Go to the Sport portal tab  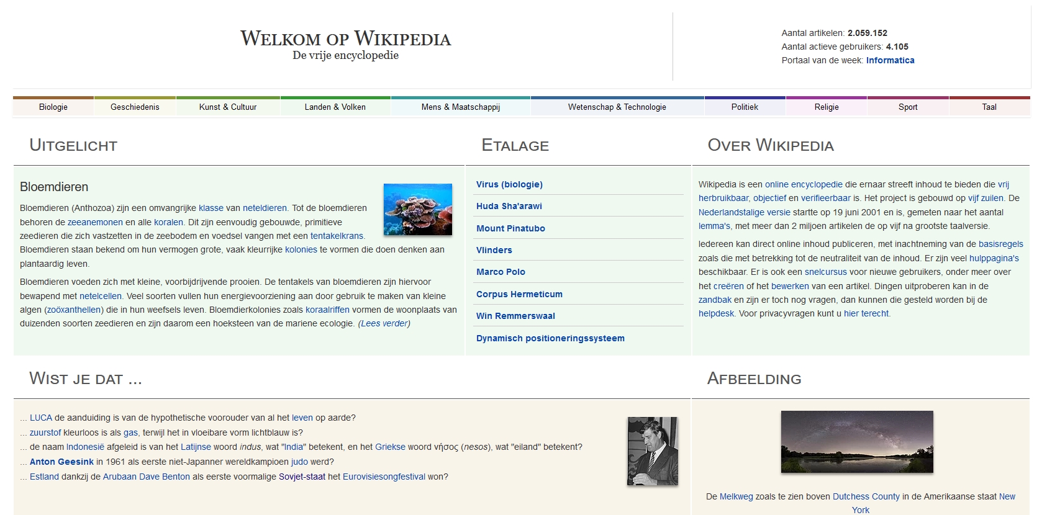(908, 107)
